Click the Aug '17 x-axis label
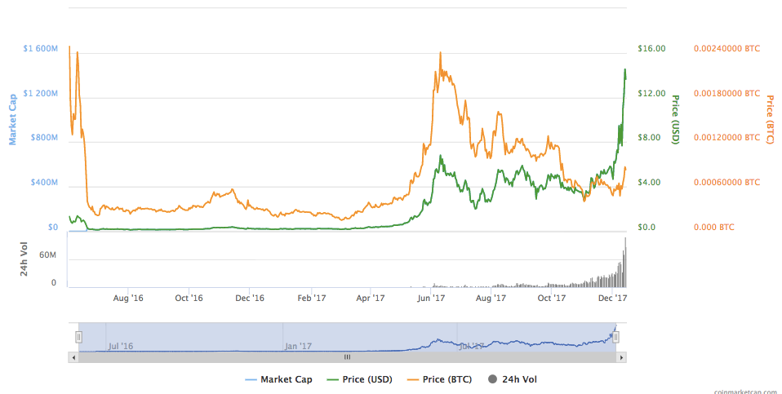This screenshot has width=782, height=394. 491,298
